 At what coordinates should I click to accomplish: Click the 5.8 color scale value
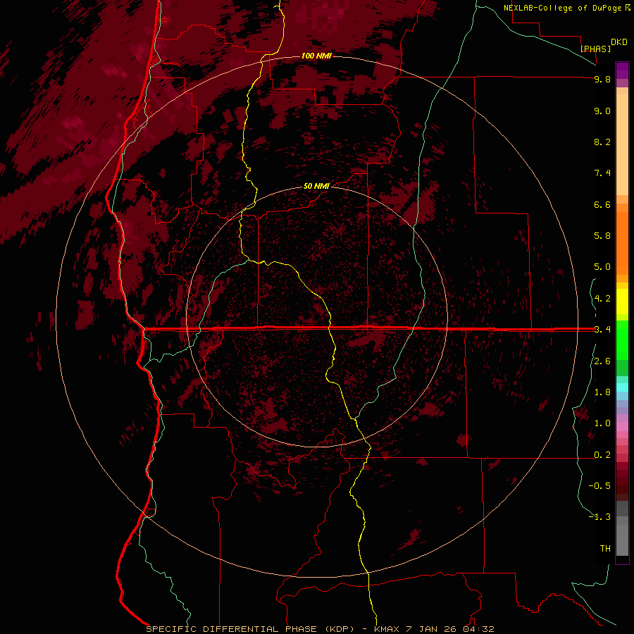coord(602,236)
